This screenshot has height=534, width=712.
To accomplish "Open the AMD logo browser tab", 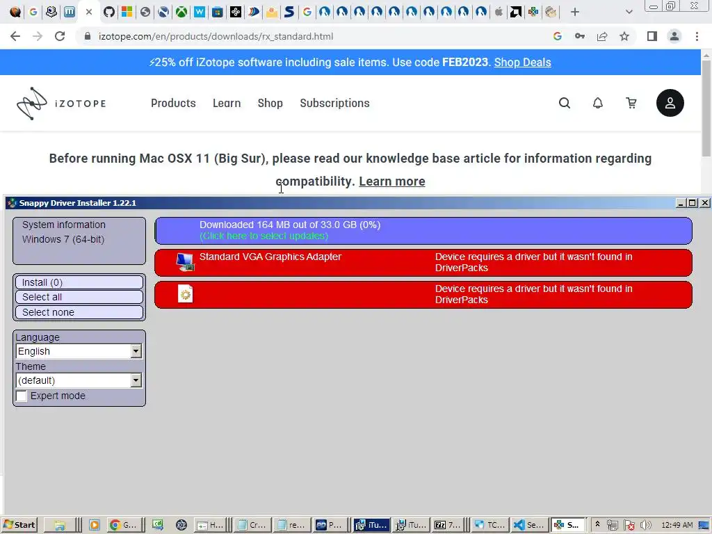I will click(516, 12).
